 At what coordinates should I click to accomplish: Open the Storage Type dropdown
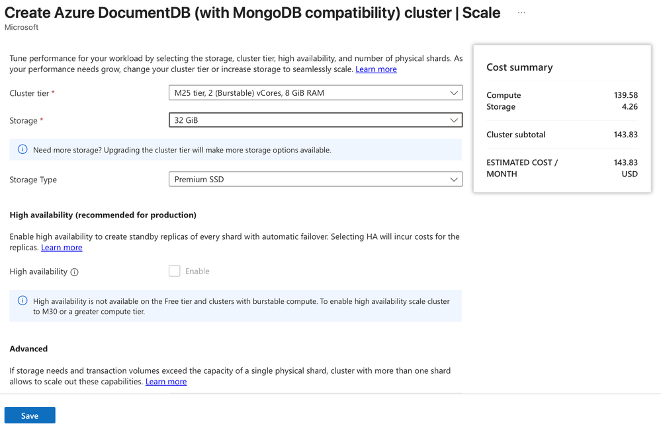pyautogui.click(x=315, y=180)
